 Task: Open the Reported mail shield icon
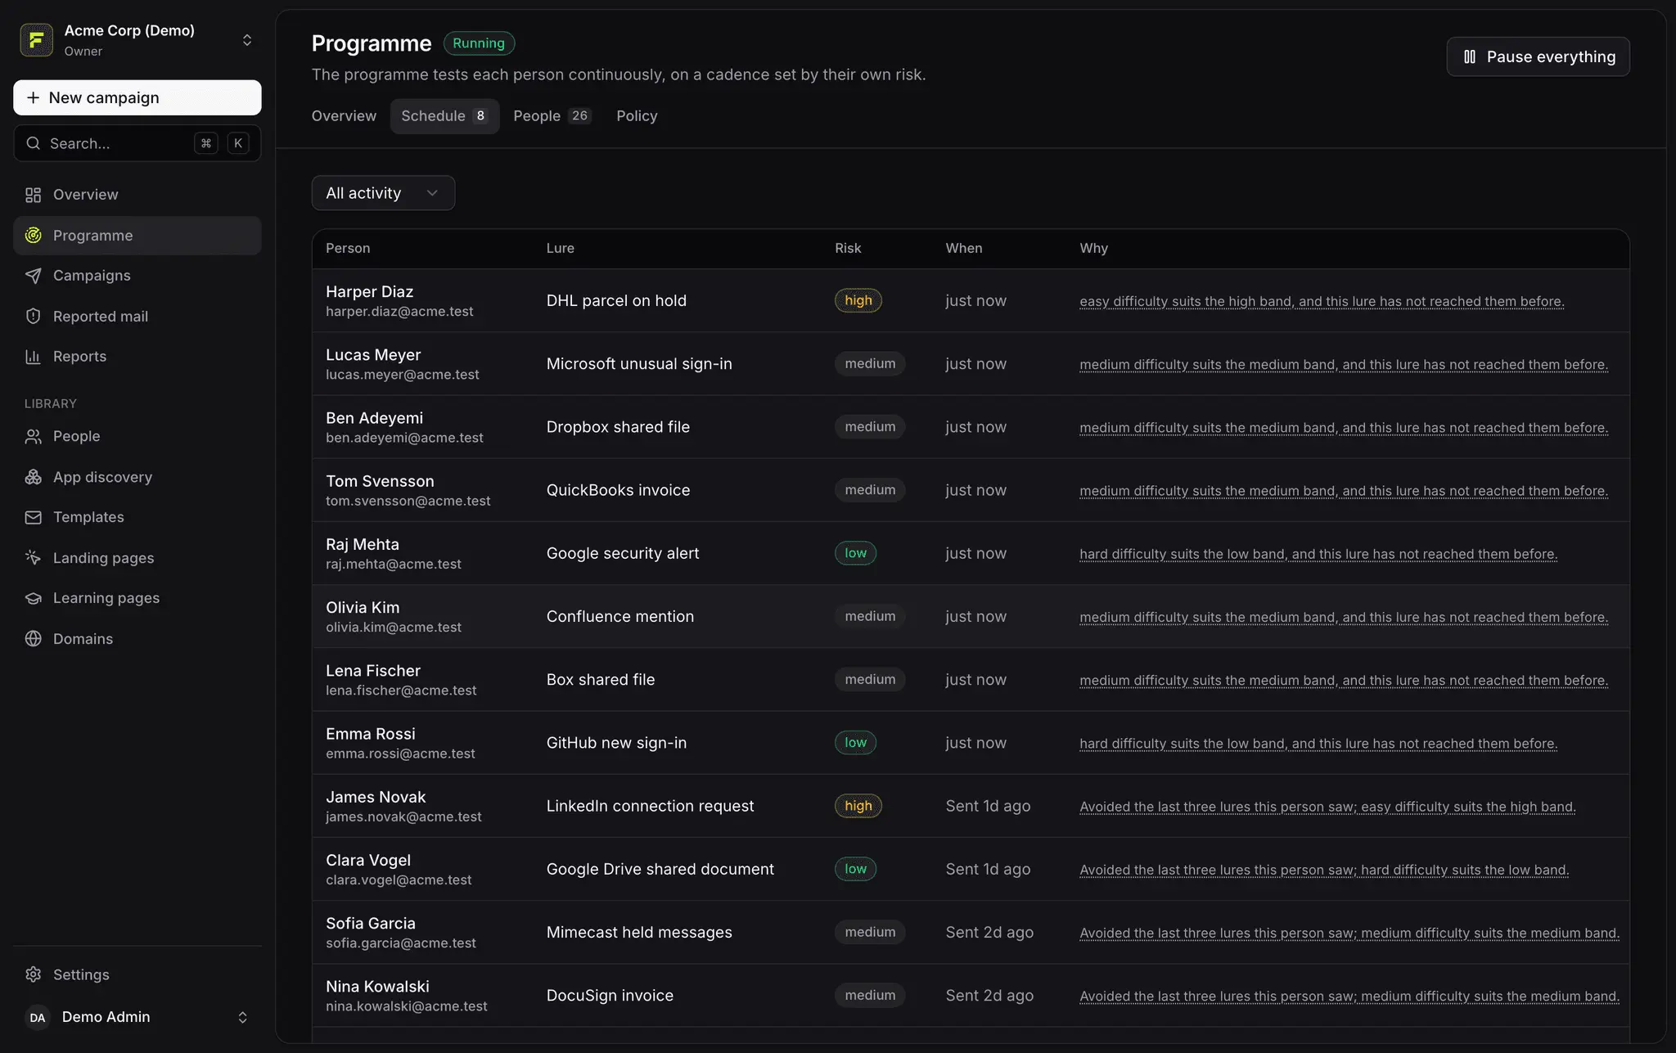coord(34,317)
